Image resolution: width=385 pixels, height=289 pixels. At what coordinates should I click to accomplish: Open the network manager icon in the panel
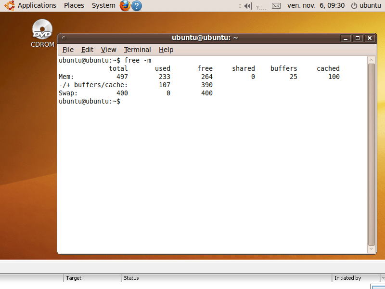(261, 7)
